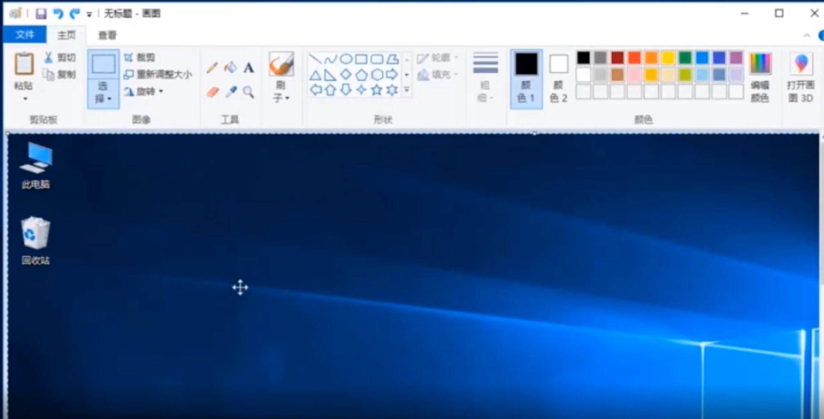824x419 pixels.
Task: Pick the black color swatch
Action: pyautogui.click(x=583, y=58)
